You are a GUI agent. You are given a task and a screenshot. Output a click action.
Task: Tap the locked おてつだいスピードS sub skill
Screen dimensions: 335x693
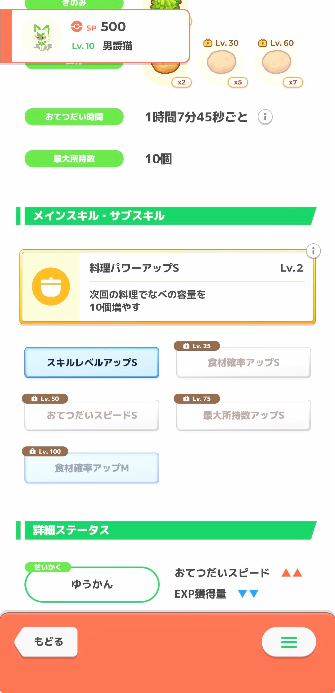pyautogui.click(x=92, y=415)
